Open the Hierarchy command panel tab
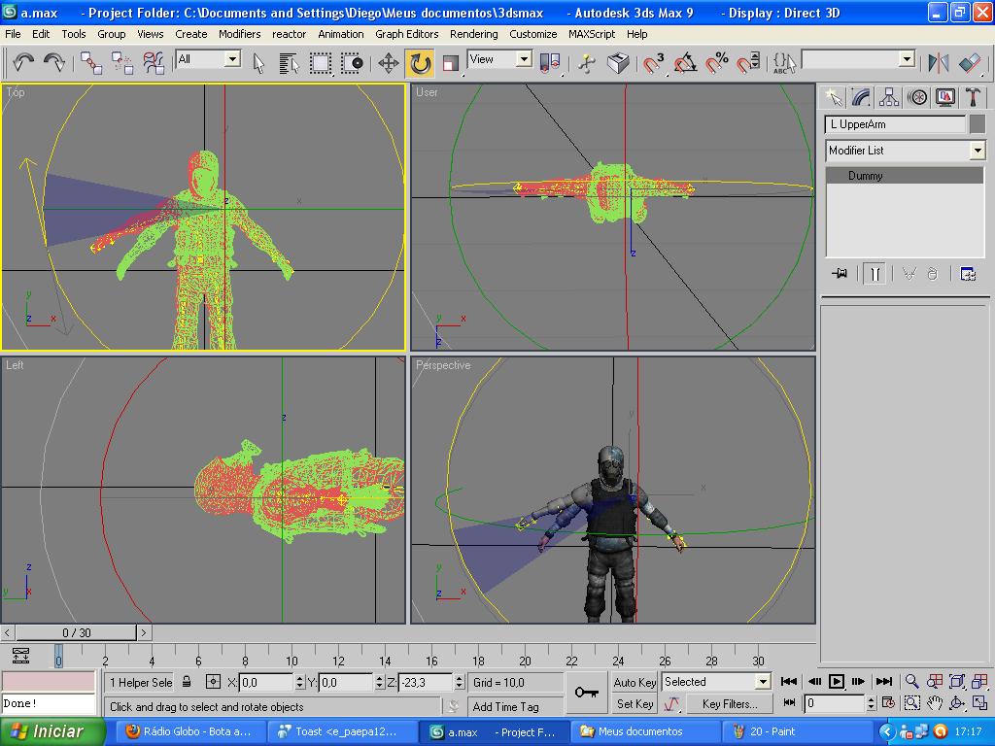This screenshot has width=995, height=746. [888, 97]
